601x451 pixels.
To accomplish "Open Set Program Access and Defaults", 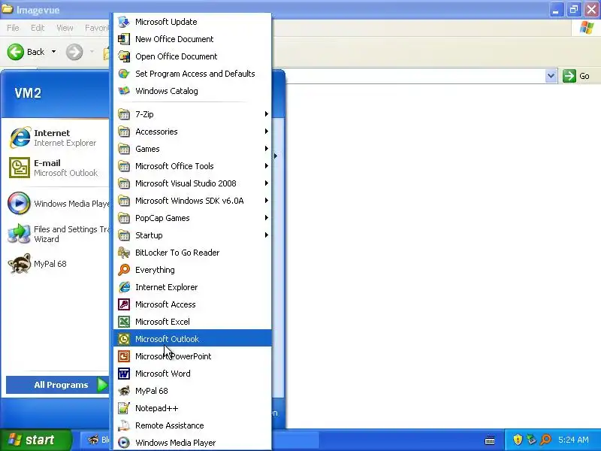I will pyautogui.click(x=192, y=74).
